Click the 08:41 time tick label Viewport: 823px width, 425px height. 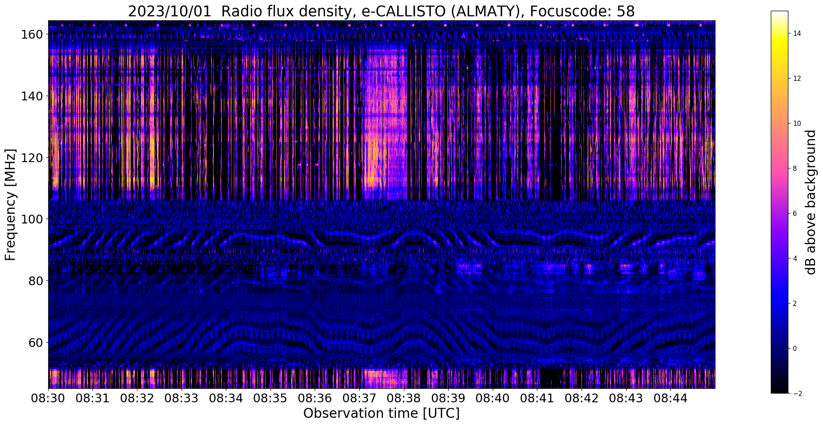click(x=537, y=398)
